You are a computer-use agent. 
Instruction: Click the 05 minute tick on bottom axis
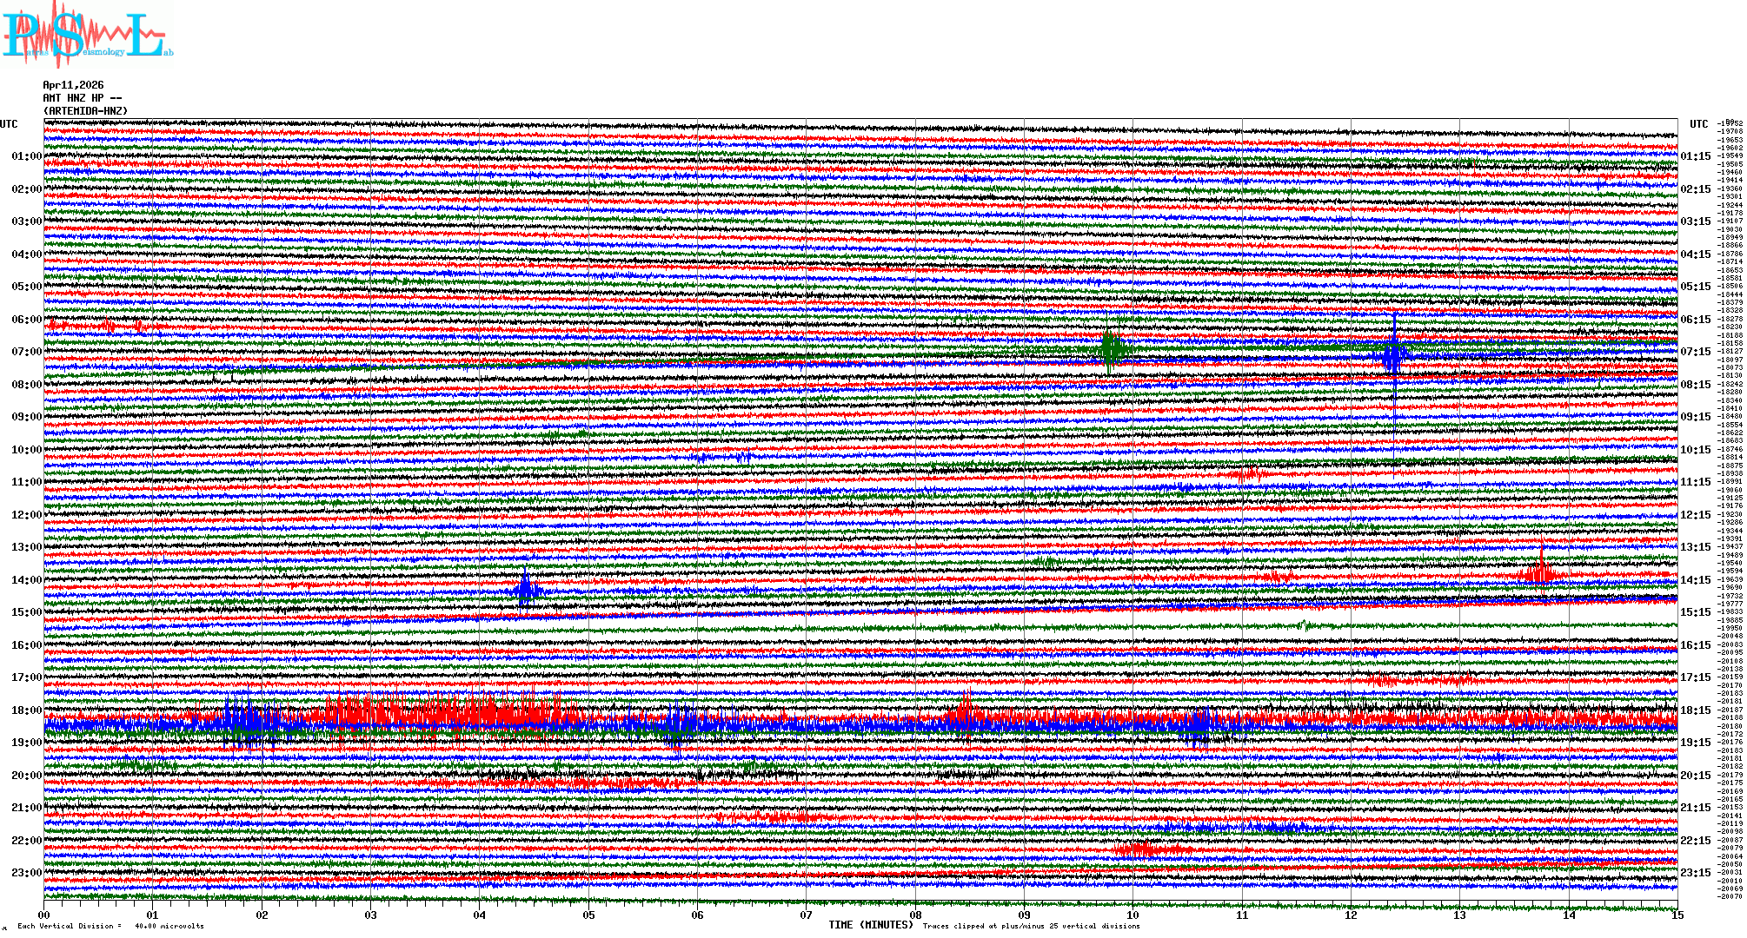[588, 915]
